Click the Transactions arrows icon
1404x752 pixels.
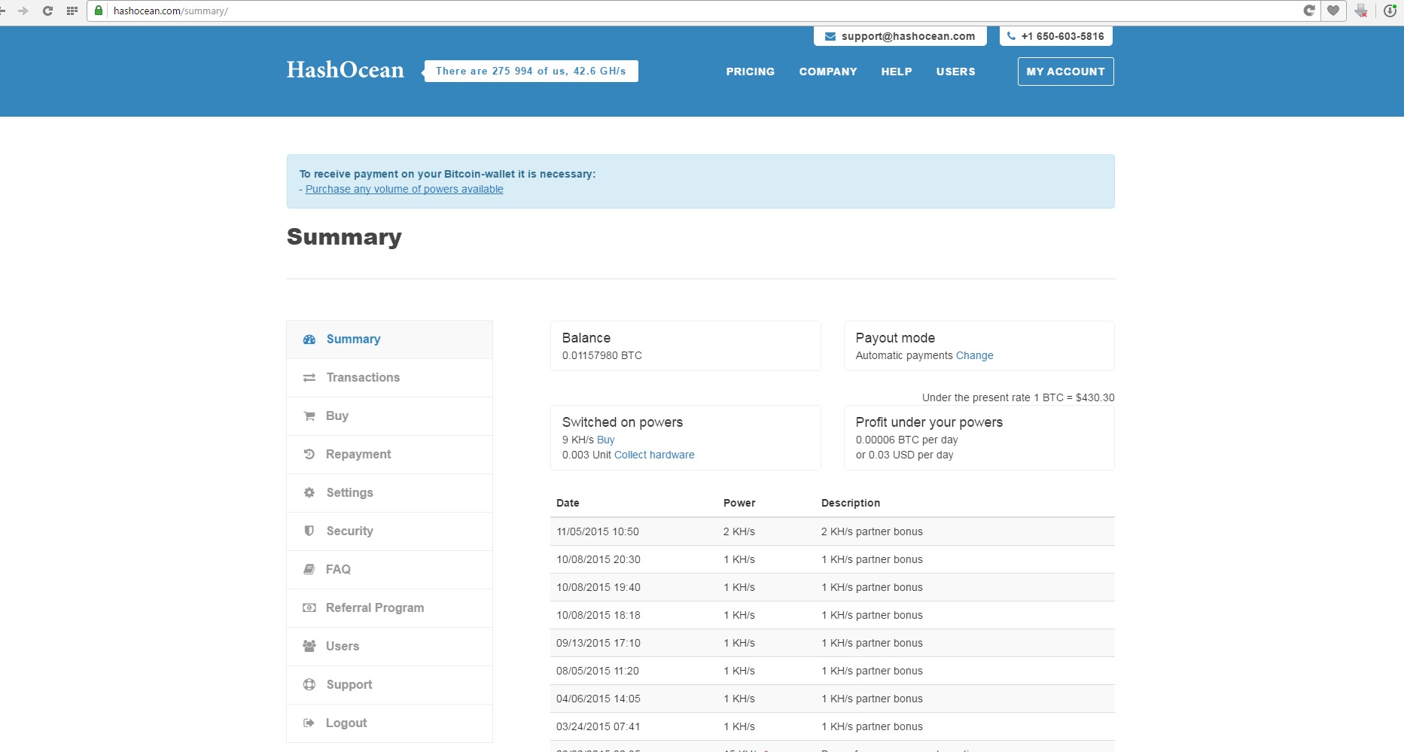coord(309,378)
